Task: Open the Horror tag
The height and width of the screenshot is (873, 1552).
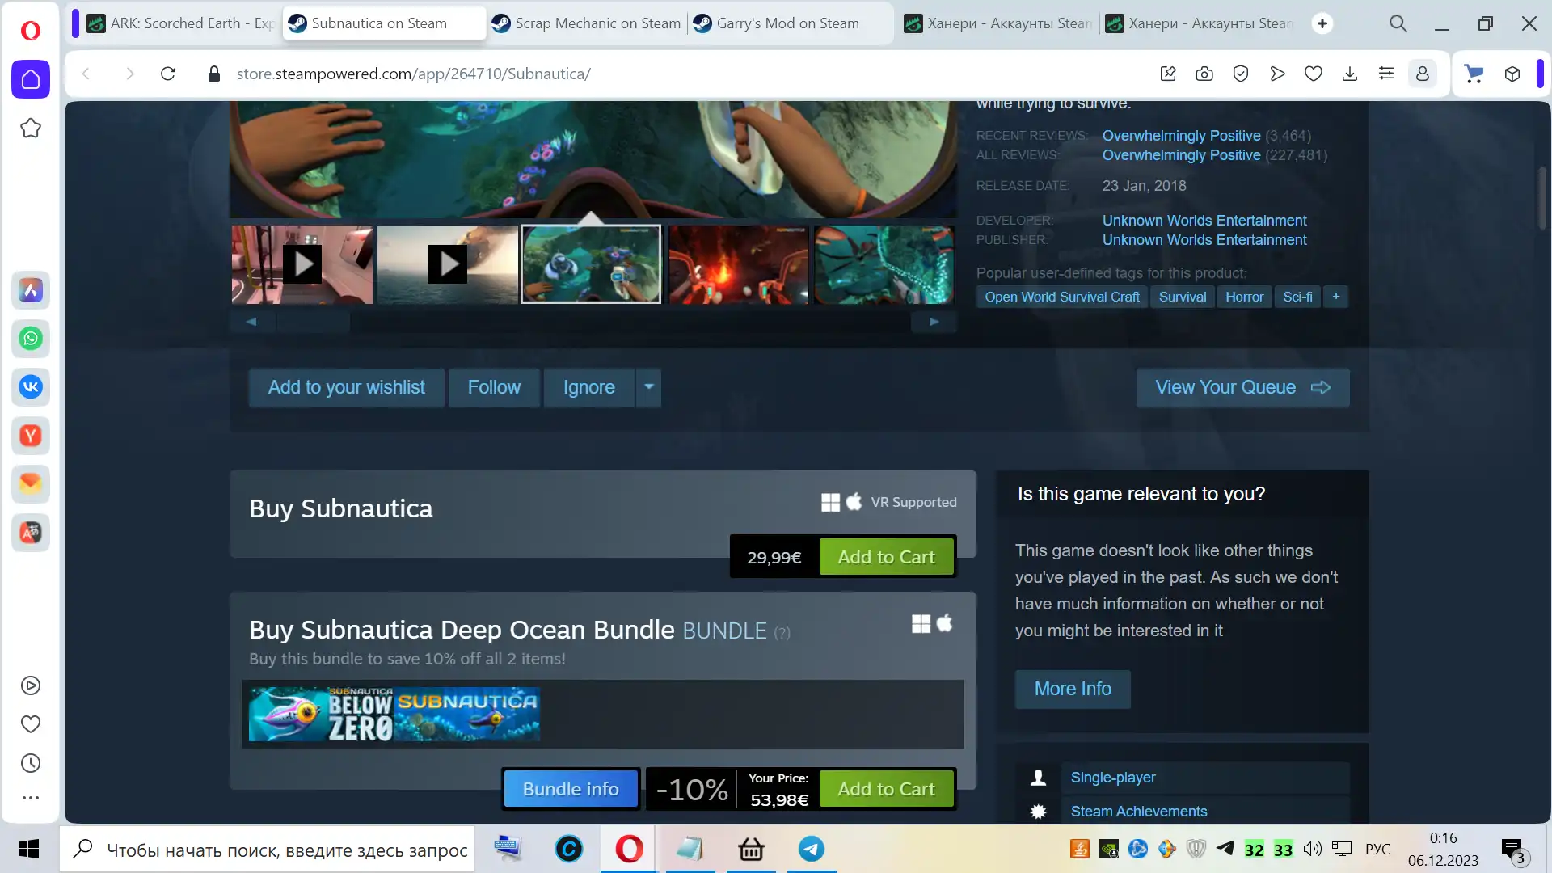Action: [x=1245, y=297]
